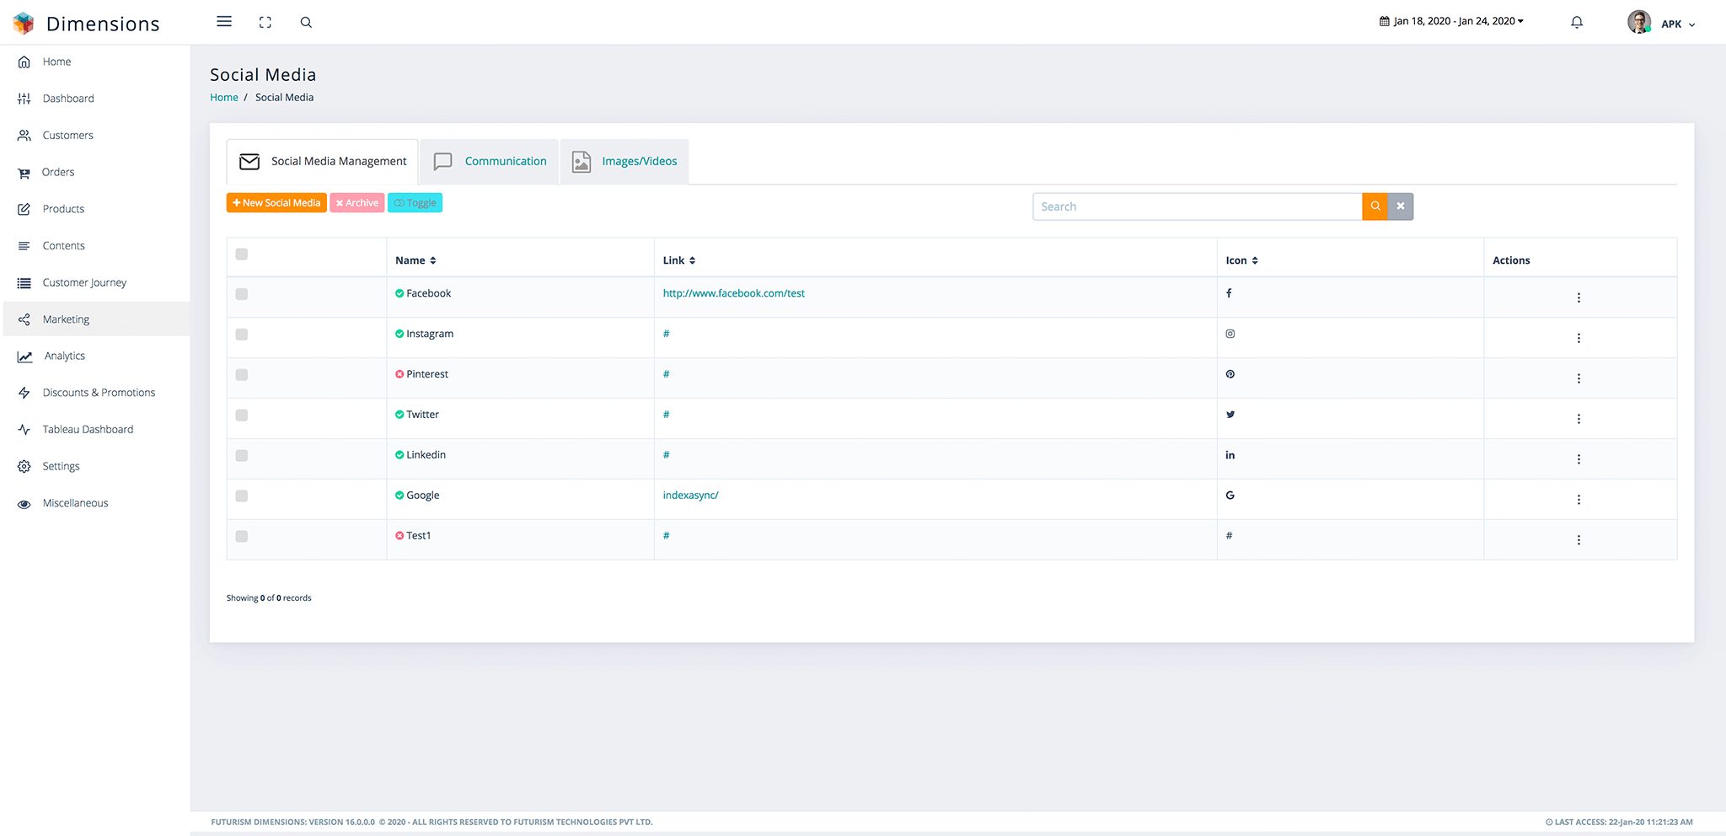Screen dimensions: 1726x836
Task: Open the Images/Videos tab
Action: (x=624, y=161)
